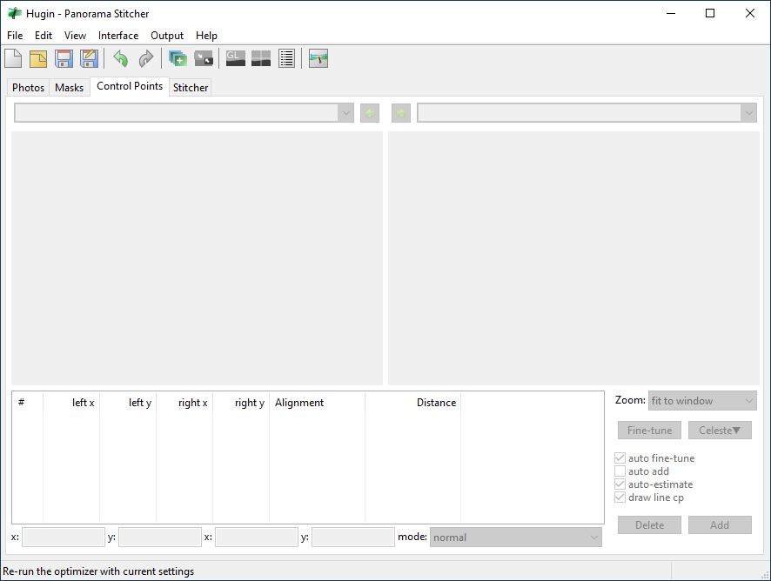Click the right y coordinate field
The width and height of the screenshot is (771, 581).
pyautogui.click(x=353, y=538)
